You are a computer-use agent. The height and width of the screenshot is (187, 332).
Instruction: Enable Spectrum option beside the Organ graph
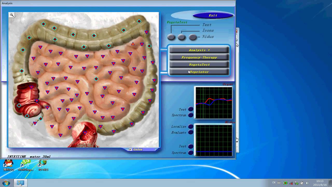click(x=191, y=115)
